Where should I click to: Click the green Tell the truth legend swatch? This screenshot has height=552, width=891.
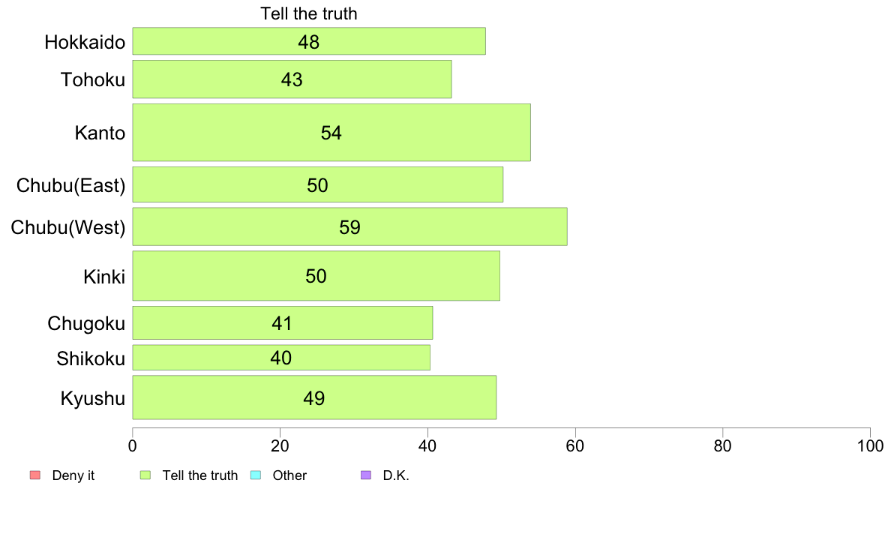coord(145,475)
